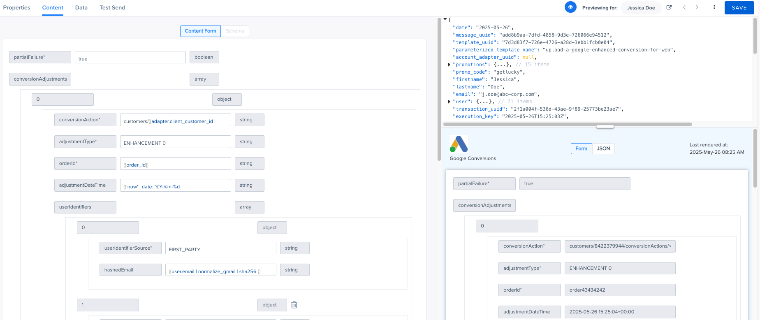Go to previous preview recipient arrow
Screen dimensions: 760x320
point(684,7)
